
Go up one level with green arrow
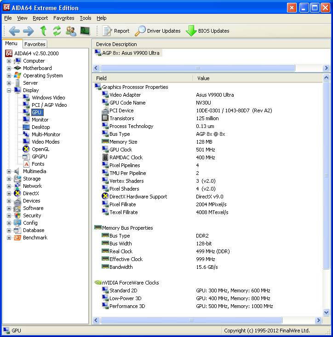coord(44,31)
